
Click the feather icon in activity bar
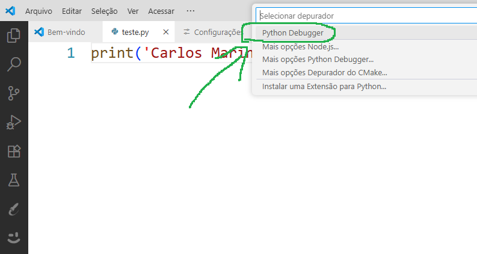(x=13, y=209)
